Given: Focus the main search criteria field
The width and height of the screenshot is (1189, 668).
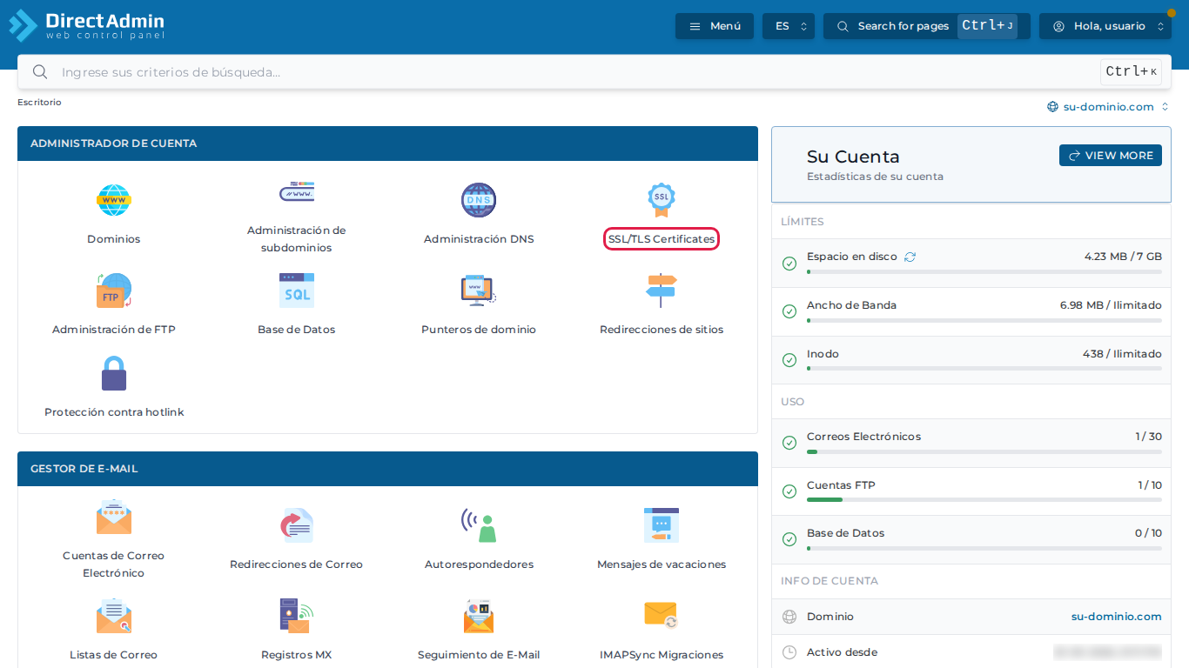Looking at the screenshot, I should [x=594, y=72].
